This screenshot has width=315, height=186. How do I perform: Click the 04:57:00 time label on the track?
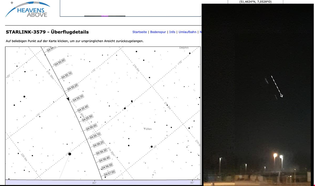110,173
